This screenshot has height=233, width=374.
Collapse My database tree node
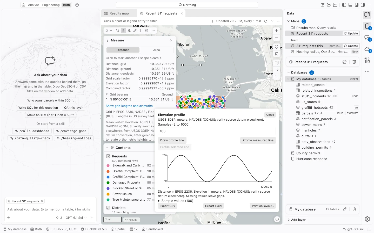tap(288, 79)
